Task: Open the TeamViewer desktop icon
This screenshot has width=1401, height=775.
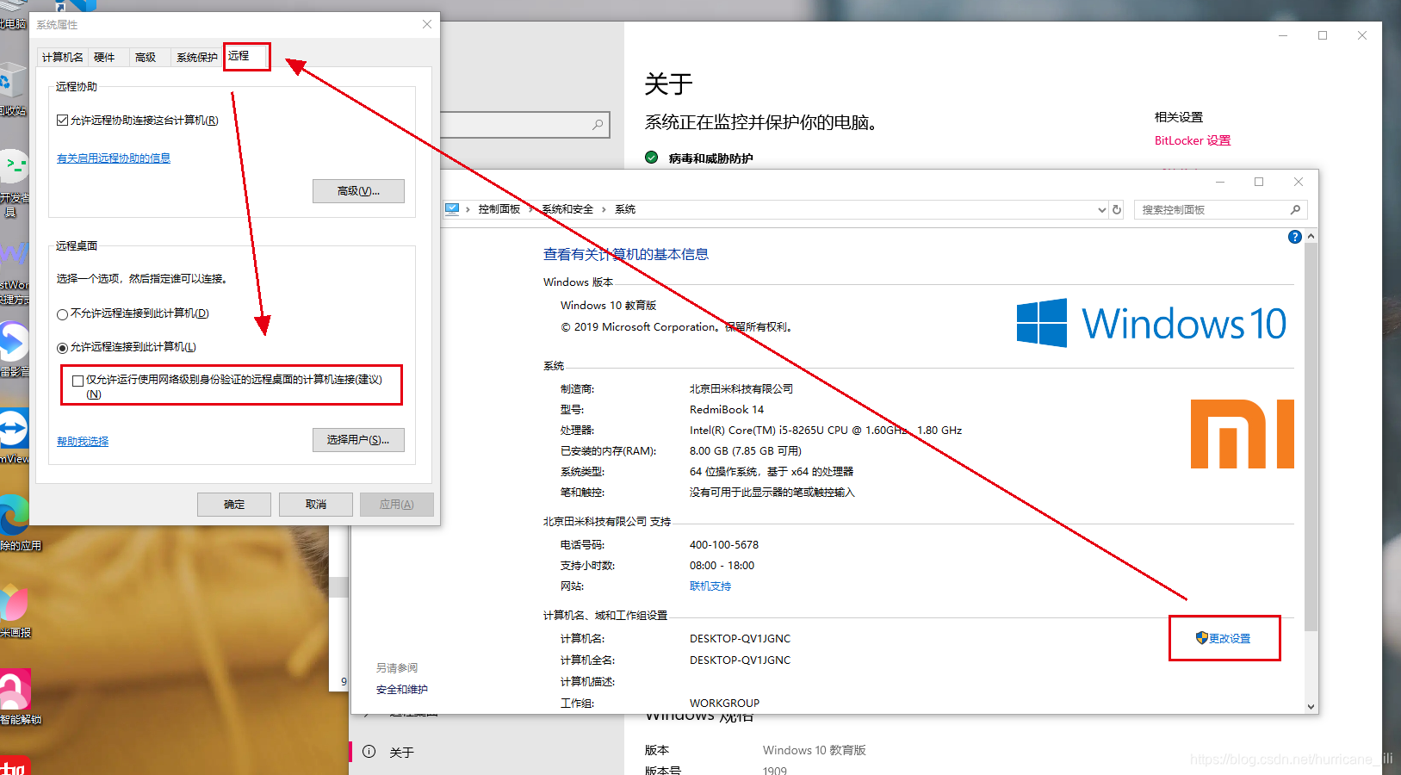Action: (x=14, y=429)
